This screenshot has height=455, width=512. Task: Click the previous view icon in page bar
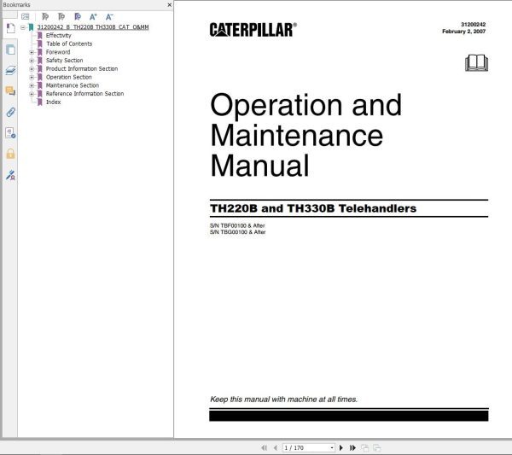point(364,447)
